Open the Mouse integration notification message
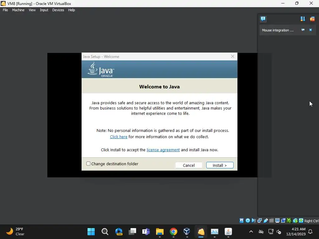The image size is (319, 239). [x=278, y=30]
